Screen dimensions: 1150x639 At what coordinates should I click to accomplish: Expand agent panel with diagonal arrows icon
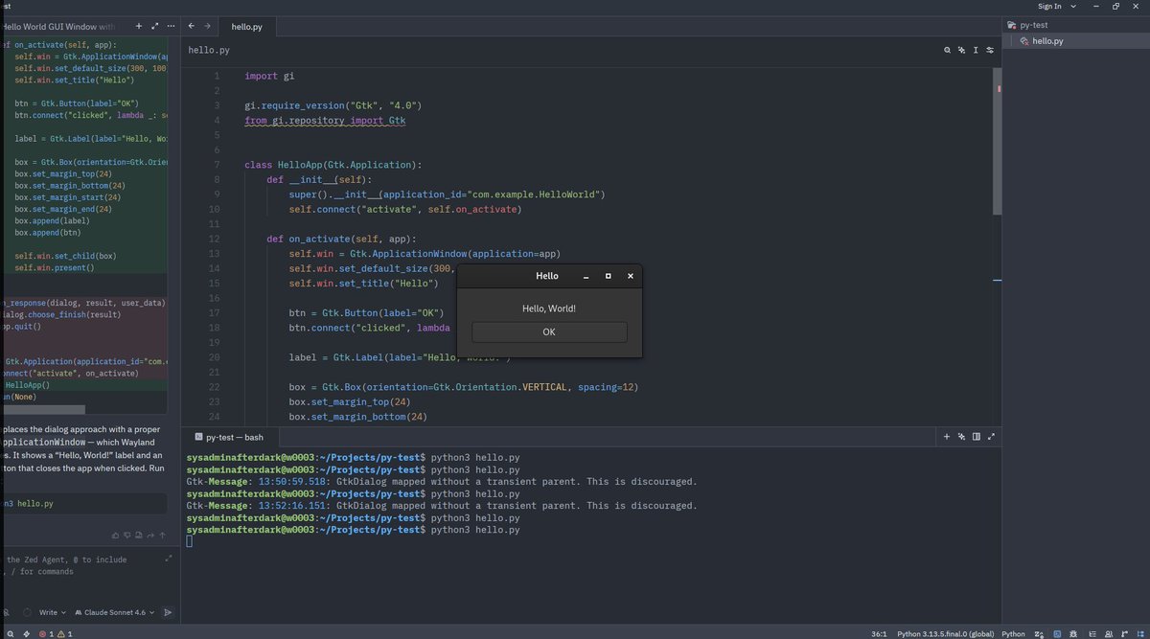[155, 26]
